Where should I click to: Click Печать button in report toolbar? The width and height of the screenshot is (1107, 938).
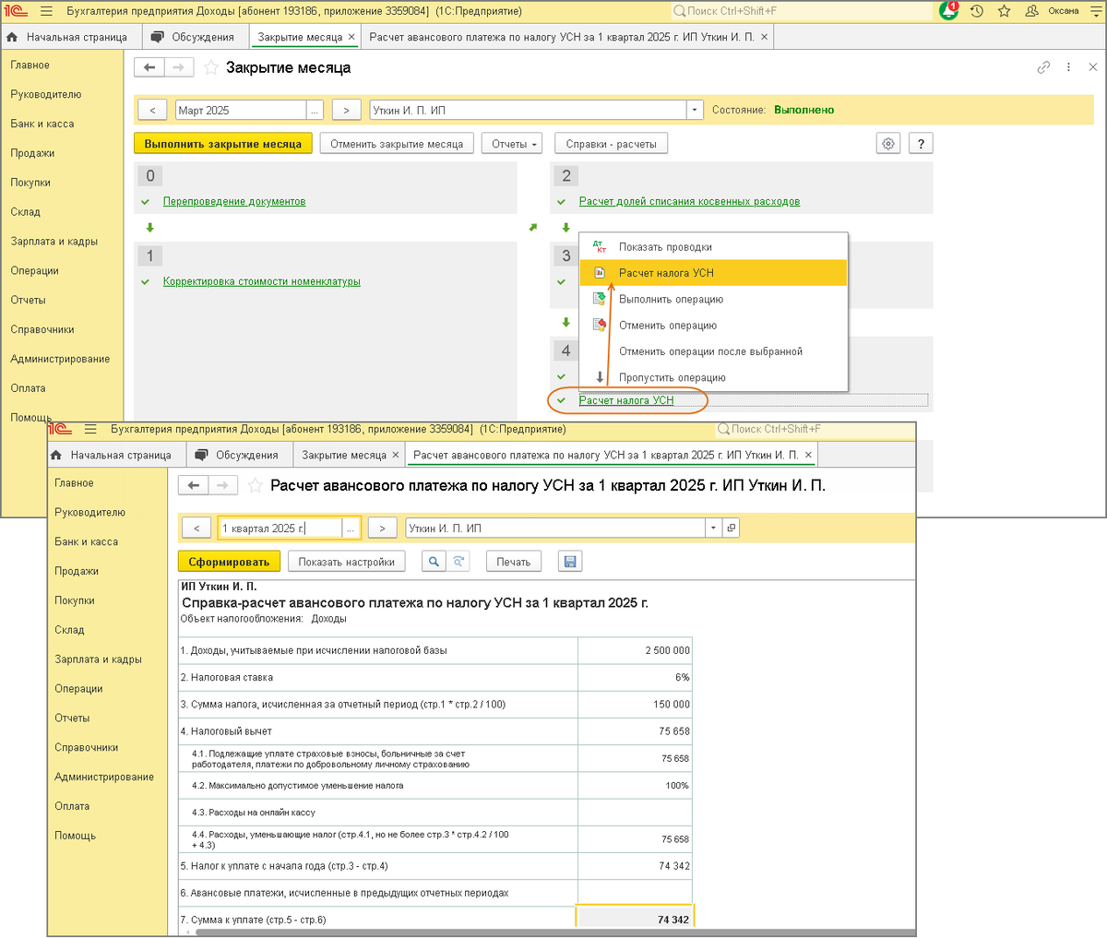pyautogui.click(x=514, y=562)
